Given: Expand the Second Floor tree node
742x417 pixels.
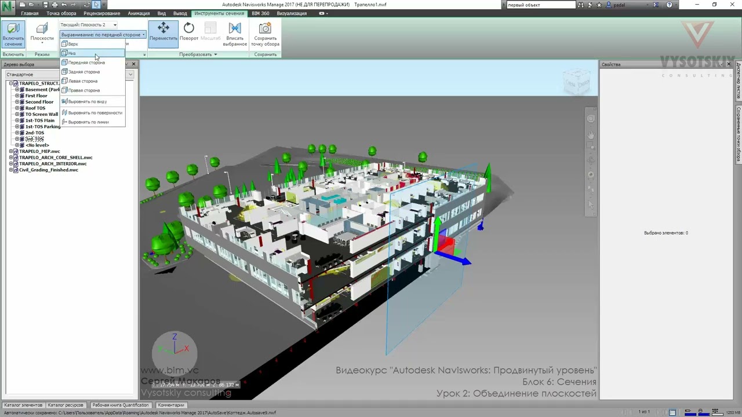Looking at the screenshot, I should coord(17,102).
